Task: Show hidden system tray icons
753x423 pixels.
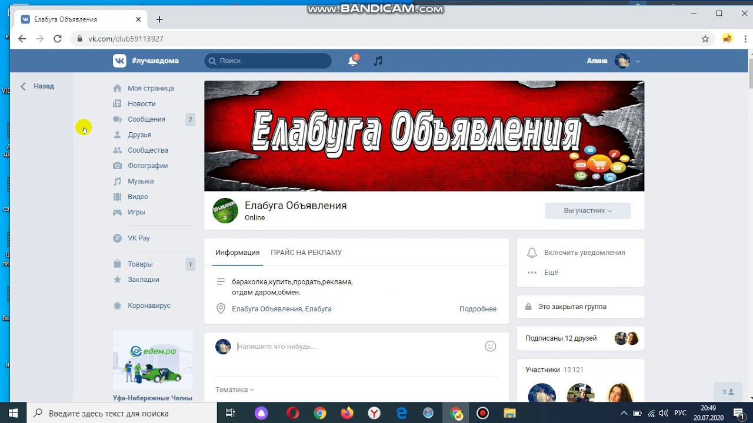Action: point(624,413)
